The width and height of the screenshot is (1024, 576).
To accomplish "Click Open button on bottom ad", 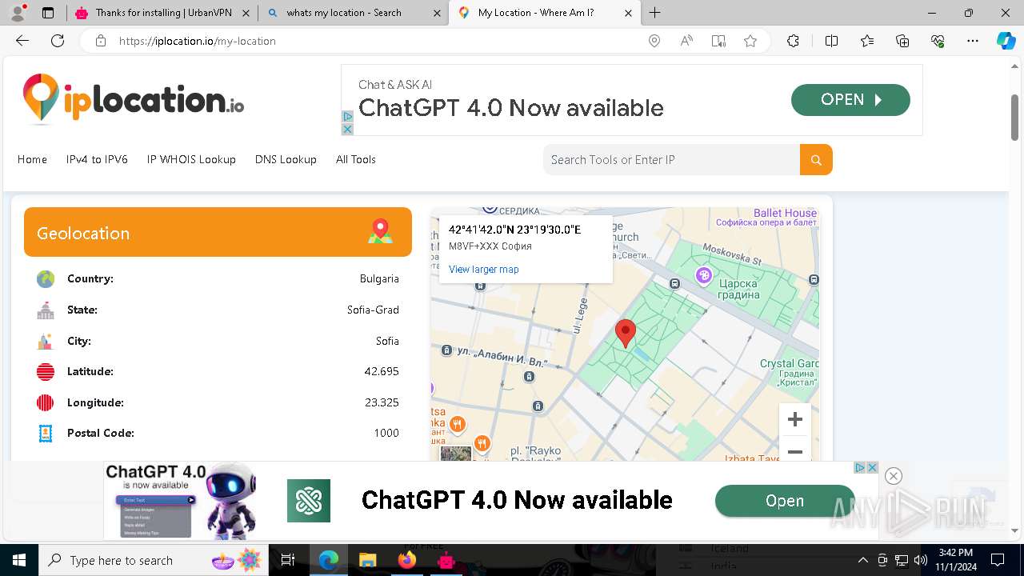I will pyautogui.click(x=785, y=501).
